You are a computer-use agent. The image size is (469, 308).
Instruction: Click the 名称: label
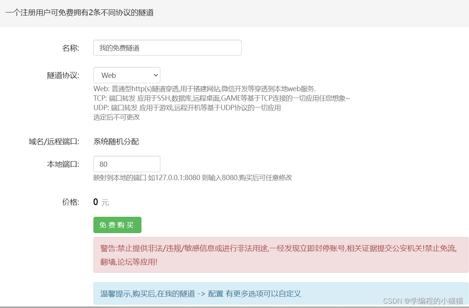coord(71,48)
